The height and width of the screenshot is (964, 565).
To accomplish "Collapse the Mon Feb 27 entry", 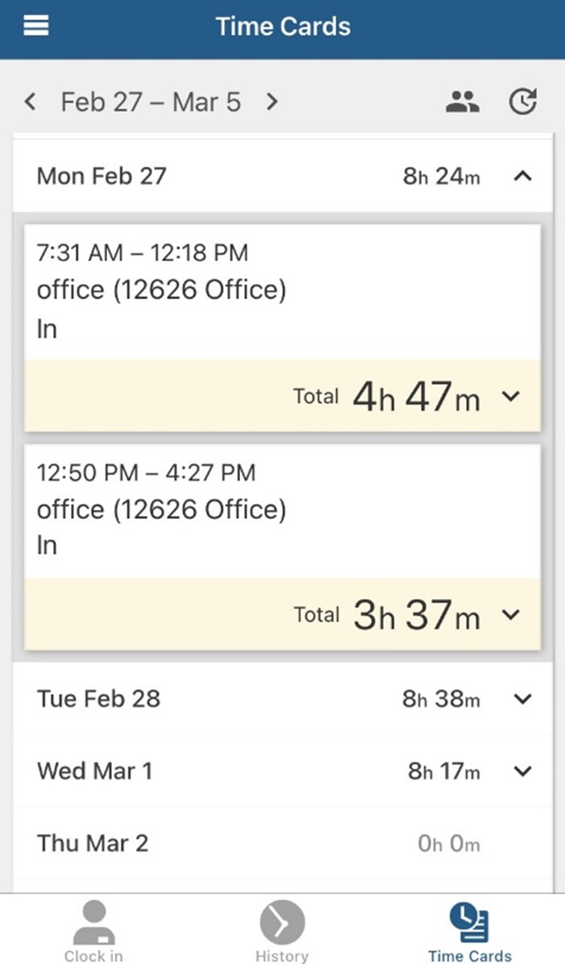I will click(x=523, y=177).
